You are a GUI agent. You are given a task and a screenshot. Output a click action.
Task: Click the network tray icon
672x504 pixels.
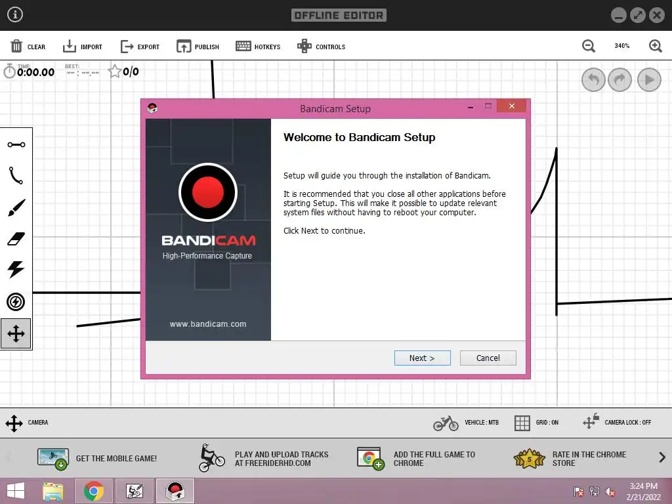[x=595, y=491]
